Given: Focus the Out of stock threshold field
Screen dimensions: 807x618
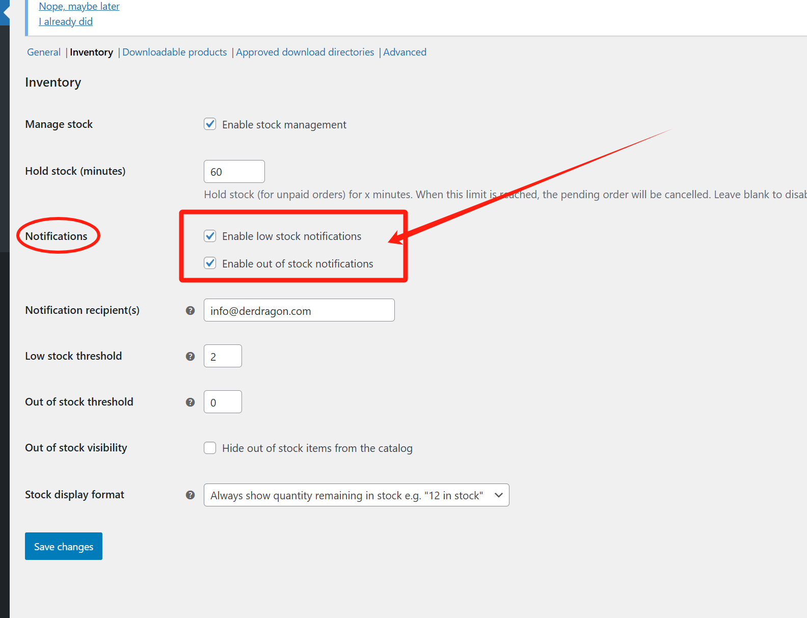Looking at the screenshot, I should (223, 401).
